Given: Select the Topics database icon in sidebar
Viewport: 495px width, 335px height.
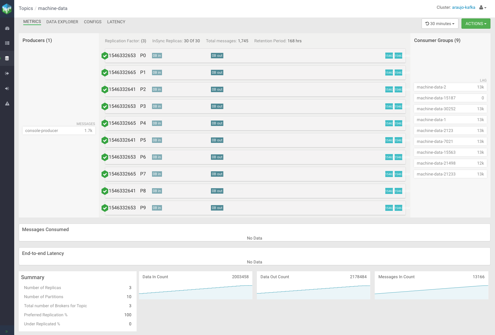Looking at the screenshot, I should pos(7,58).
